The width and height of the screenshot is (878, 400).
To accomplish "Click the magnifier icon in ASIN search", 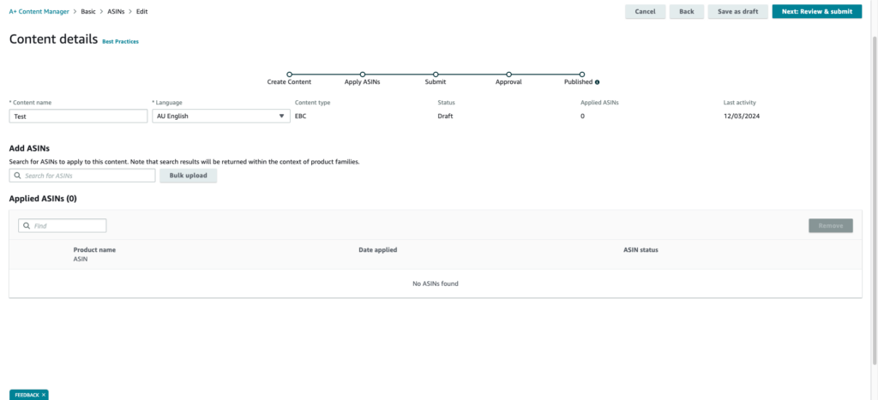I will 17,176.
